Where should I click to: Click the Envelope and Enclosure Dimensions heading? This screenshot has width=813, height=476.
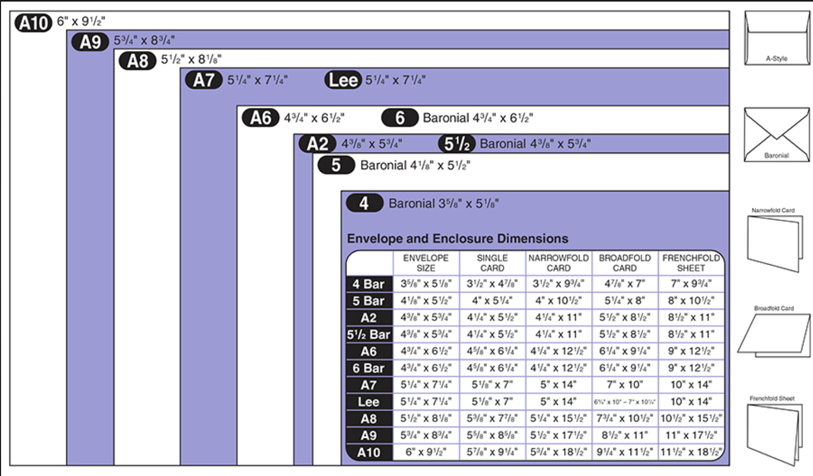click(458, 239)
